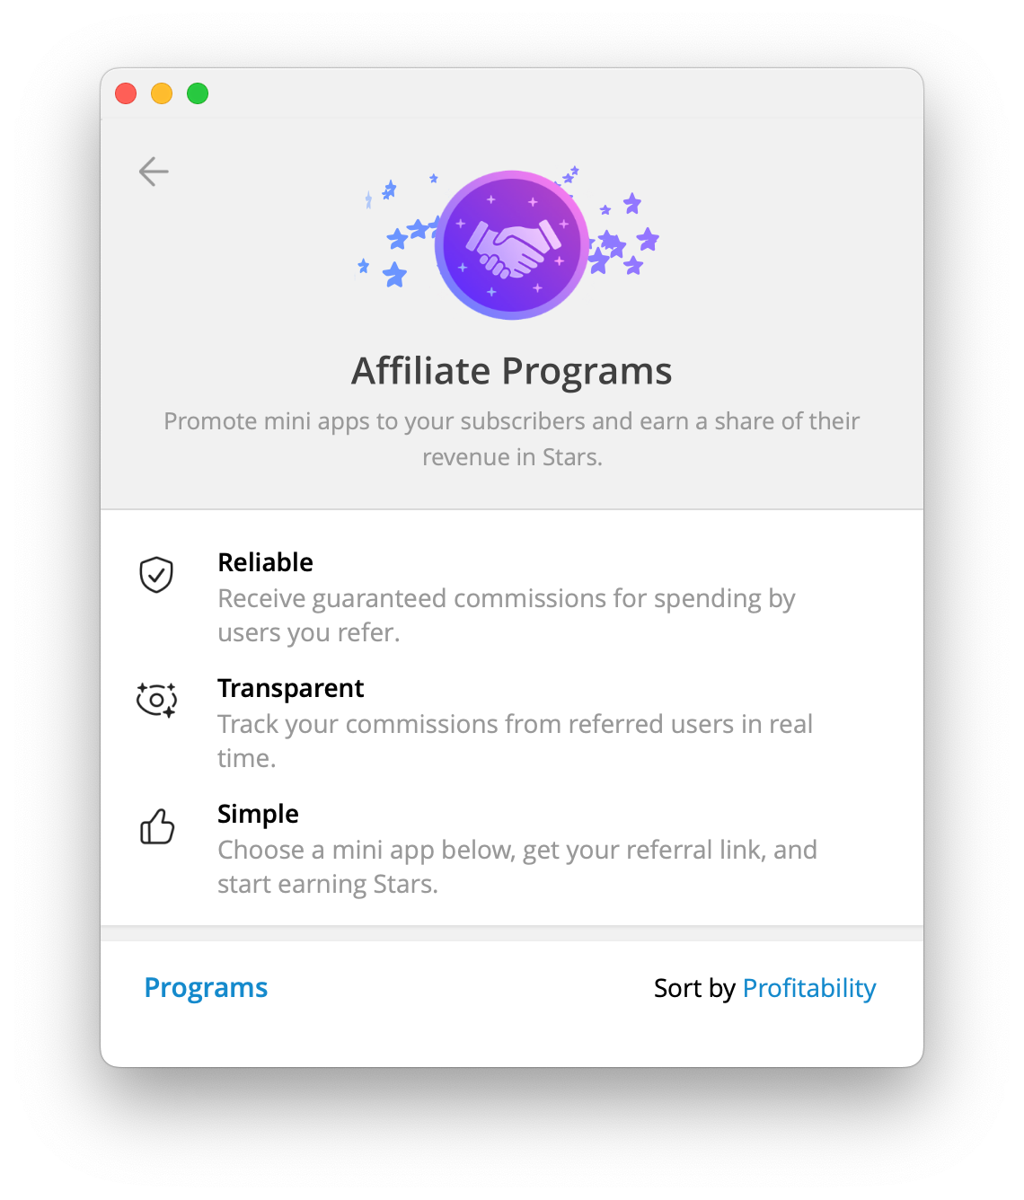
Task: Click the Simple heading
Action: 258,814
